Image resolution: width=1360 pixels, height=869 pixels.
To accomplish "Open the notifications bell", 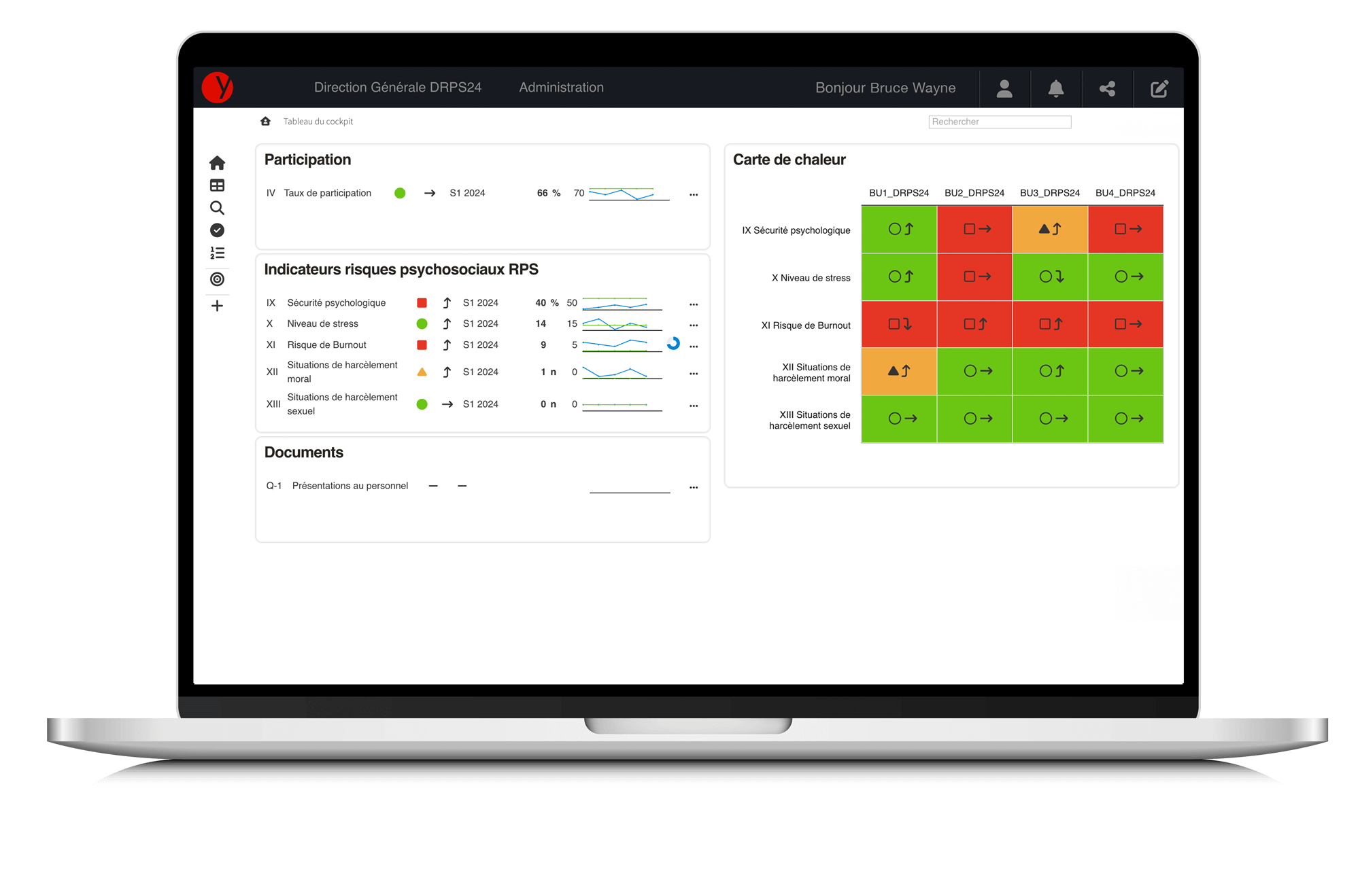I will pyautogui.click(x=1056, y=88).
